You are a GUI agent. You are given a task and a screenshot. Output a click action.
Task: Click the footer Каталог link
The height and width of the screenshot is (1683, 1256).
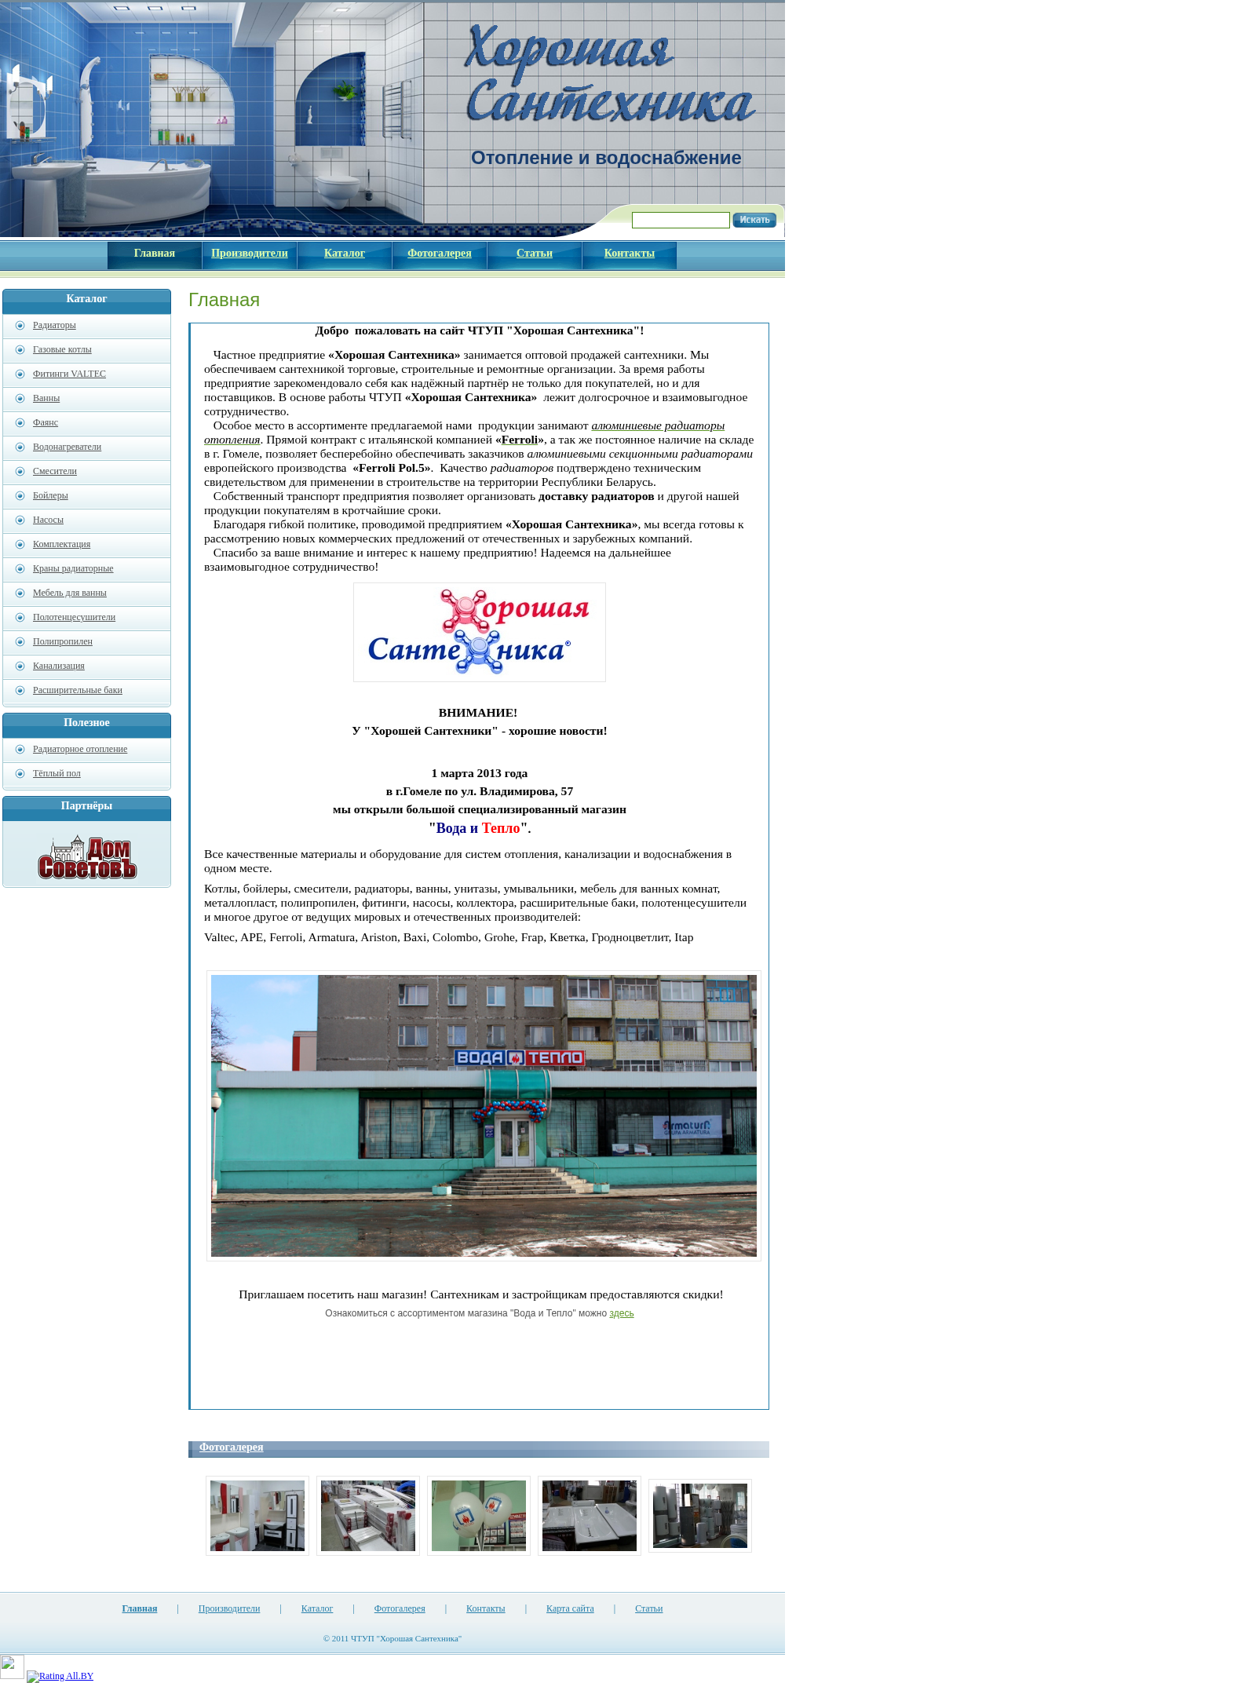(317, 1609)
